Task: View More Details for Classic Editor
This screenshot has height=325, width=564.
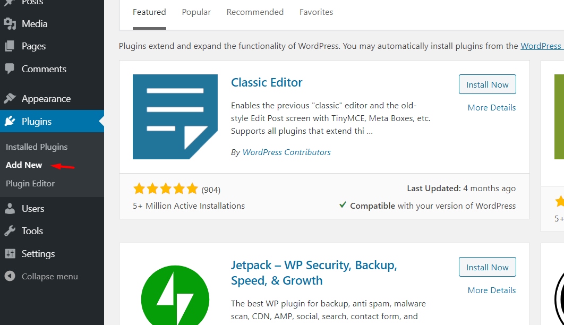Action: 492,107
